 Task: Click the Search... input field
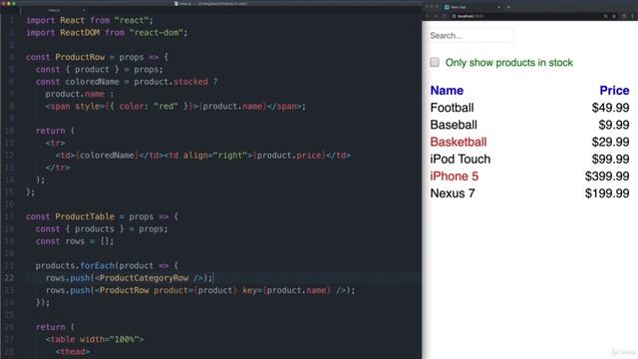(x=470, y=36)
